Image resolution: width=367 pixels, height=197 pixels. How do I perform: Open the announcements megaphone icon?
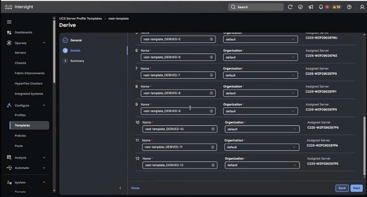tap(311, 7)
